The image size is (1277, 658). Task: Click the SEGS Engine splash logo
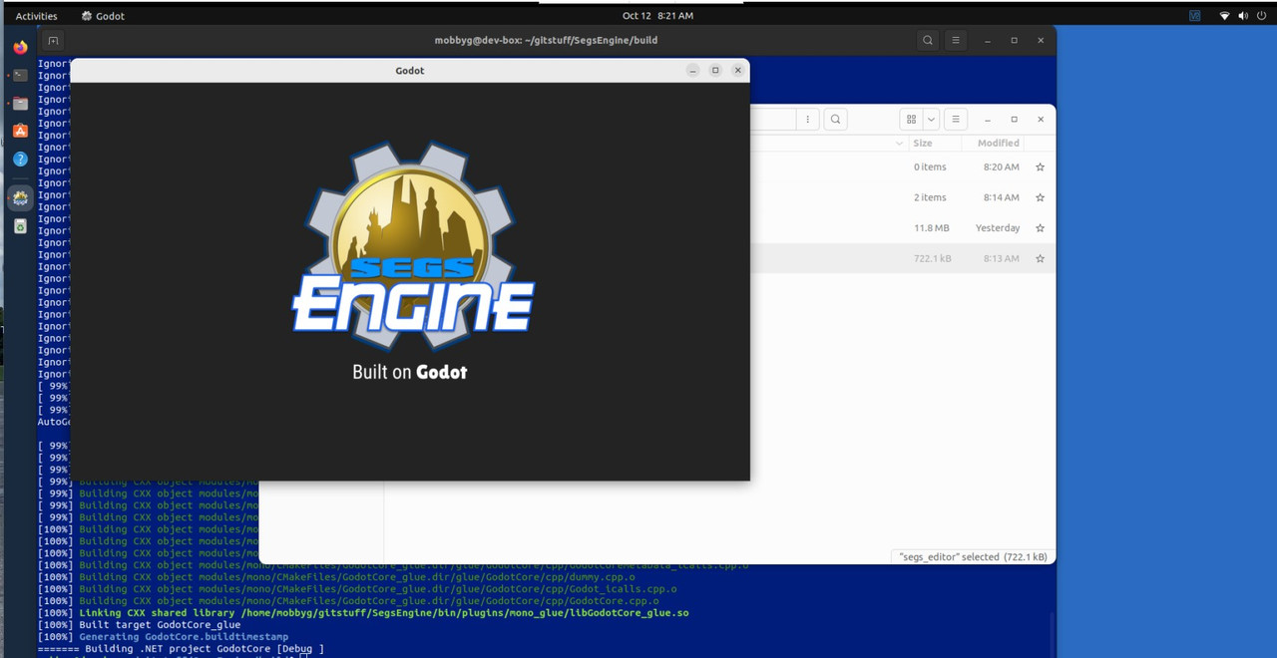413,245
